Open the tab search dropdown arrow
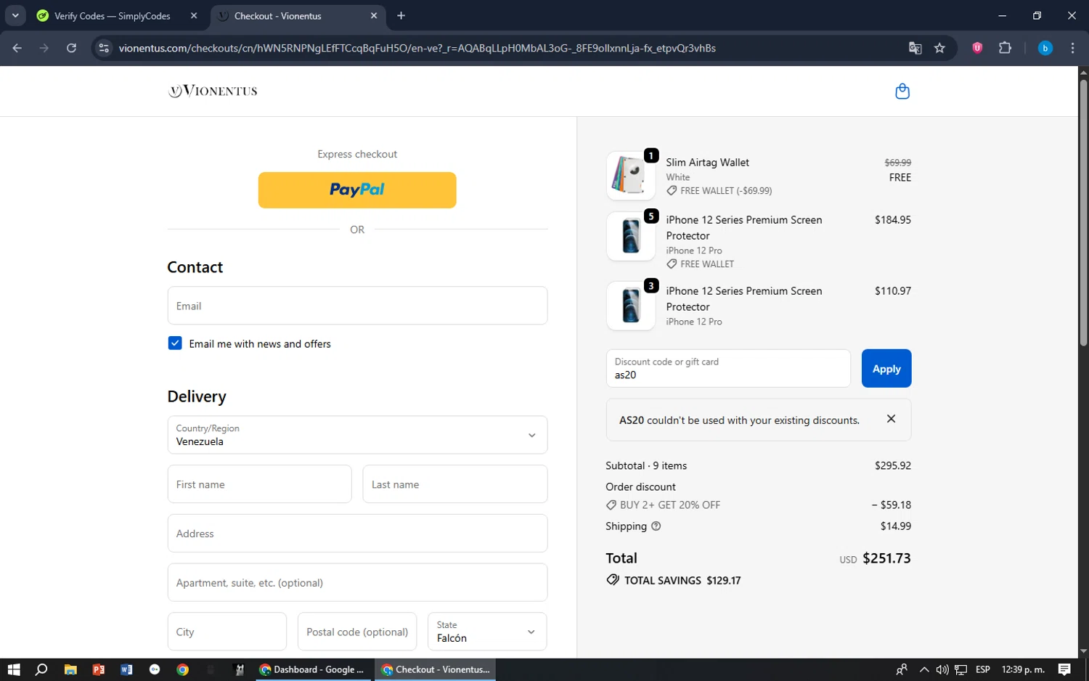1089x681 pixels. tap(15, 15)
